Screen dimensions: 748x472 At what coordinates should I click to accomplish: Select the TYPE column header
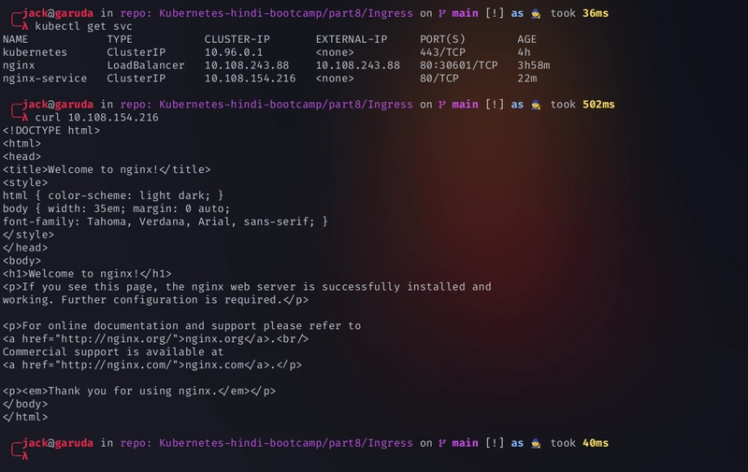click(x=120, y=39)
